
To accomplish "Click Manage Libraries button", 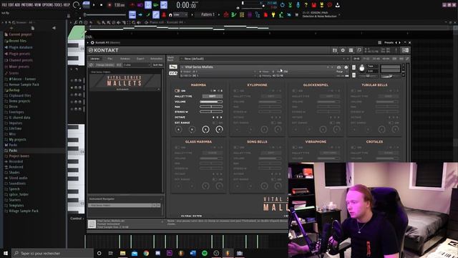I will click(105, 65).
